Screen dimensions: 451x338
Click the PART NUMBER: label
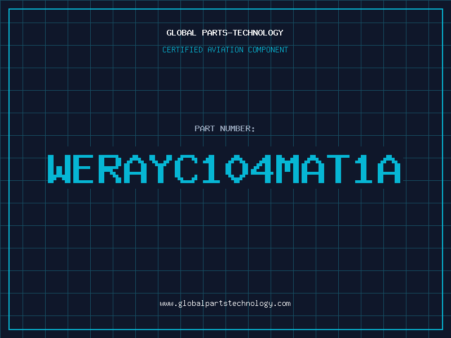click(225, 128)
